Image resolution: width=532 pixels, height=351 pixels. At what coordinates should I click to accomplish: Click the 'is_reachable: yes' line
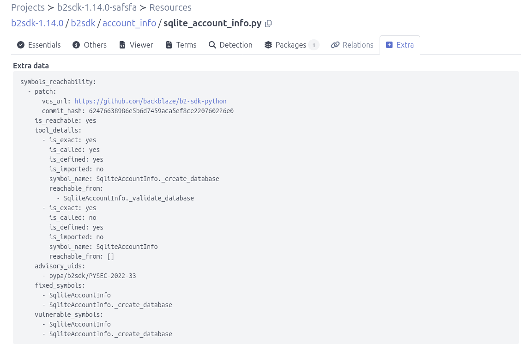(x=65, y=121)
